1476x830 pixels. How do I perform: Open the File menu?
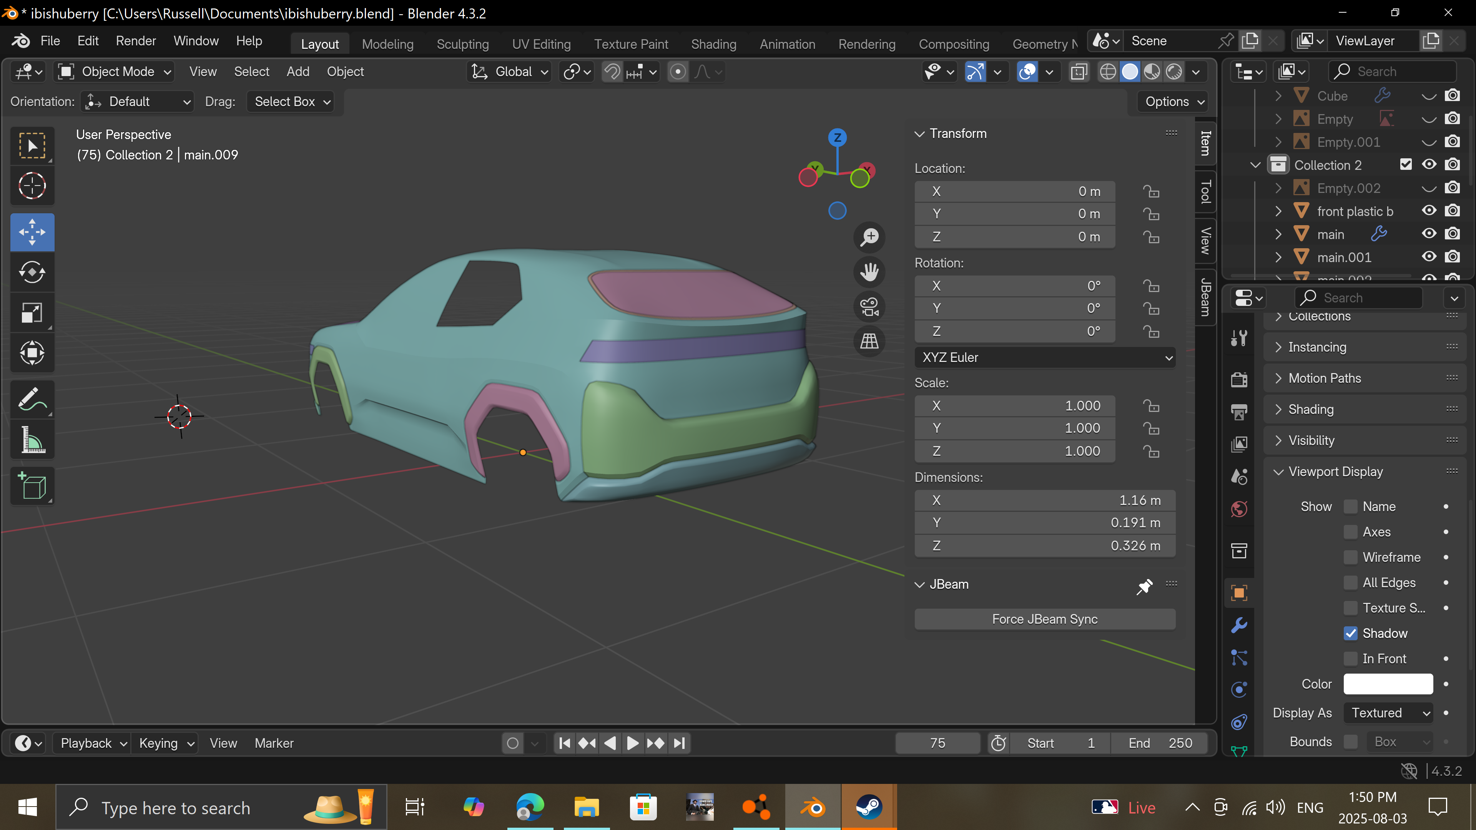click(50, 41)
